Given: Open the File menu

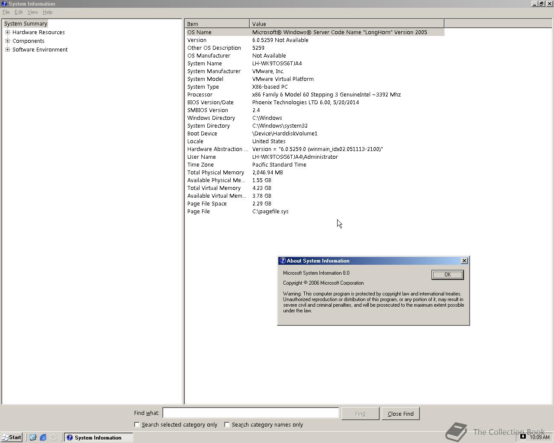Looking at the screenshot, I should tap(6, 12).
